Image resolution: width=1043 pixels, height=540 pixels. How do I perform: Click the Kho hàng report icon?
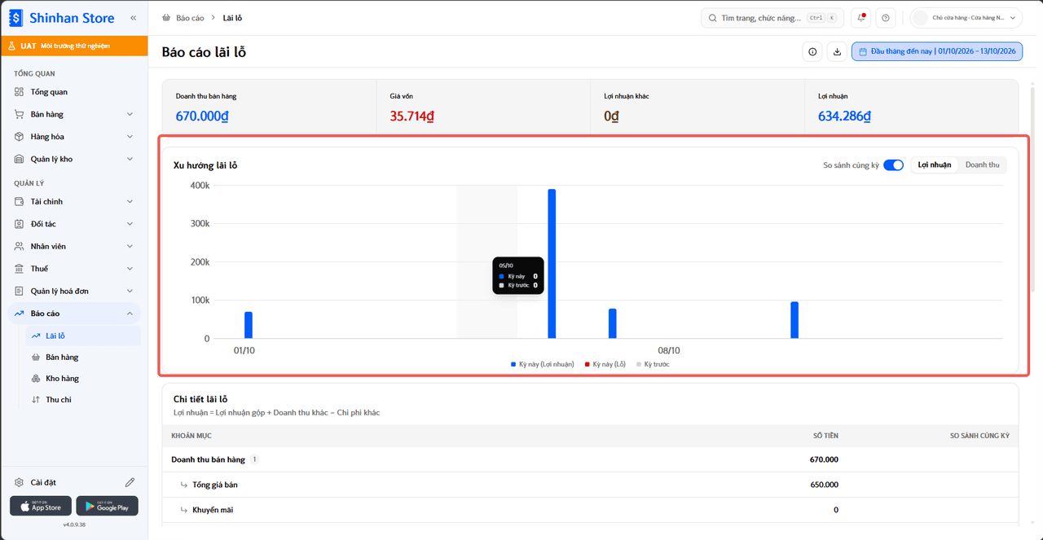click(35, 379)
